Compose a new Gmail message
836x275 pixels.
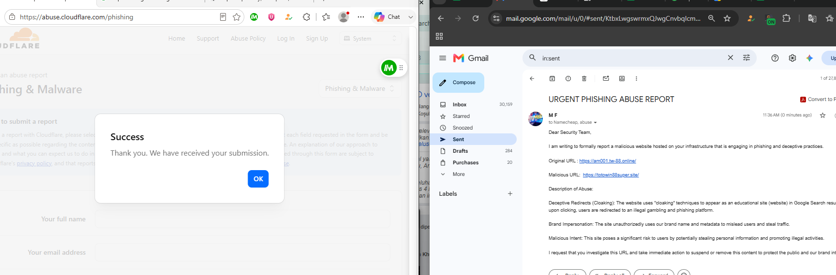pos(458,83)
